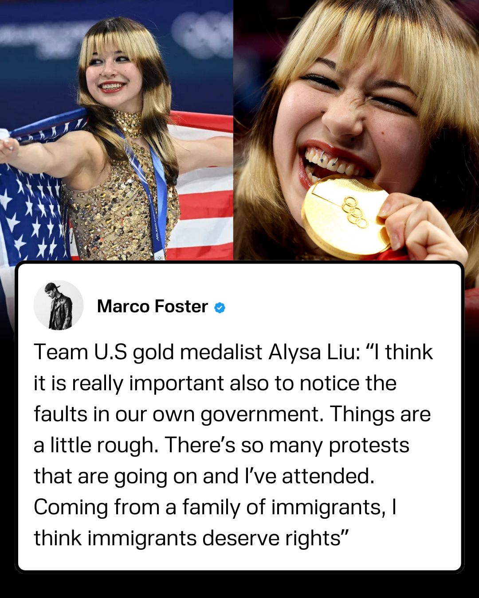Open Marco Foster's circular profile avatar
Screen dimensions: 479x598
pyautogui.click(x=59, y=306)
